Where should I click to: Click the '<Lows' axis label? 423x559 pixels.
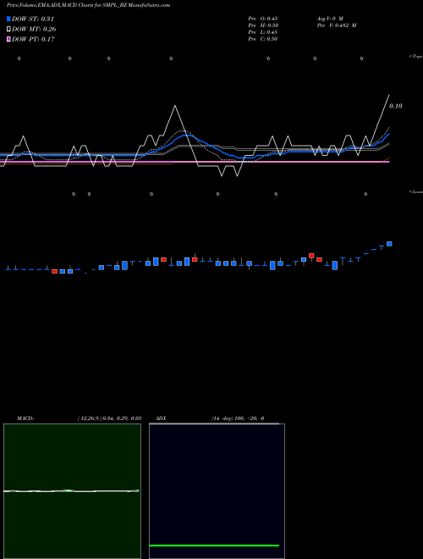[x=416, y=191]
